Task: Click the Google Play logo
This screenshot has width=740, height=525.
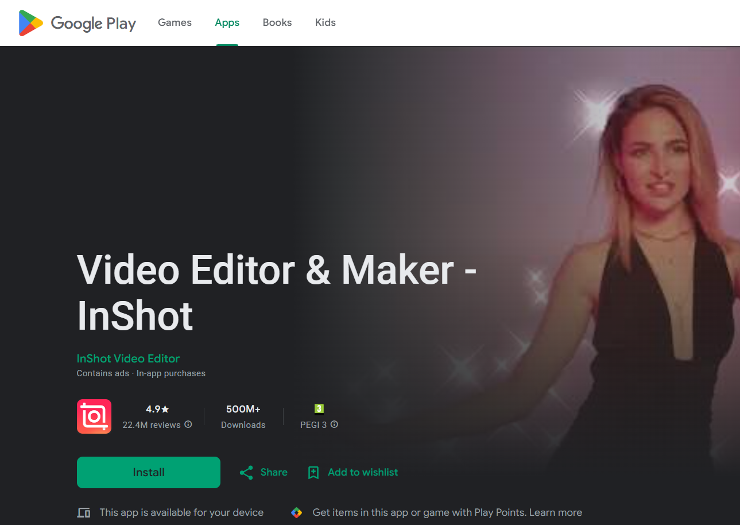Action: click(78, 23)
